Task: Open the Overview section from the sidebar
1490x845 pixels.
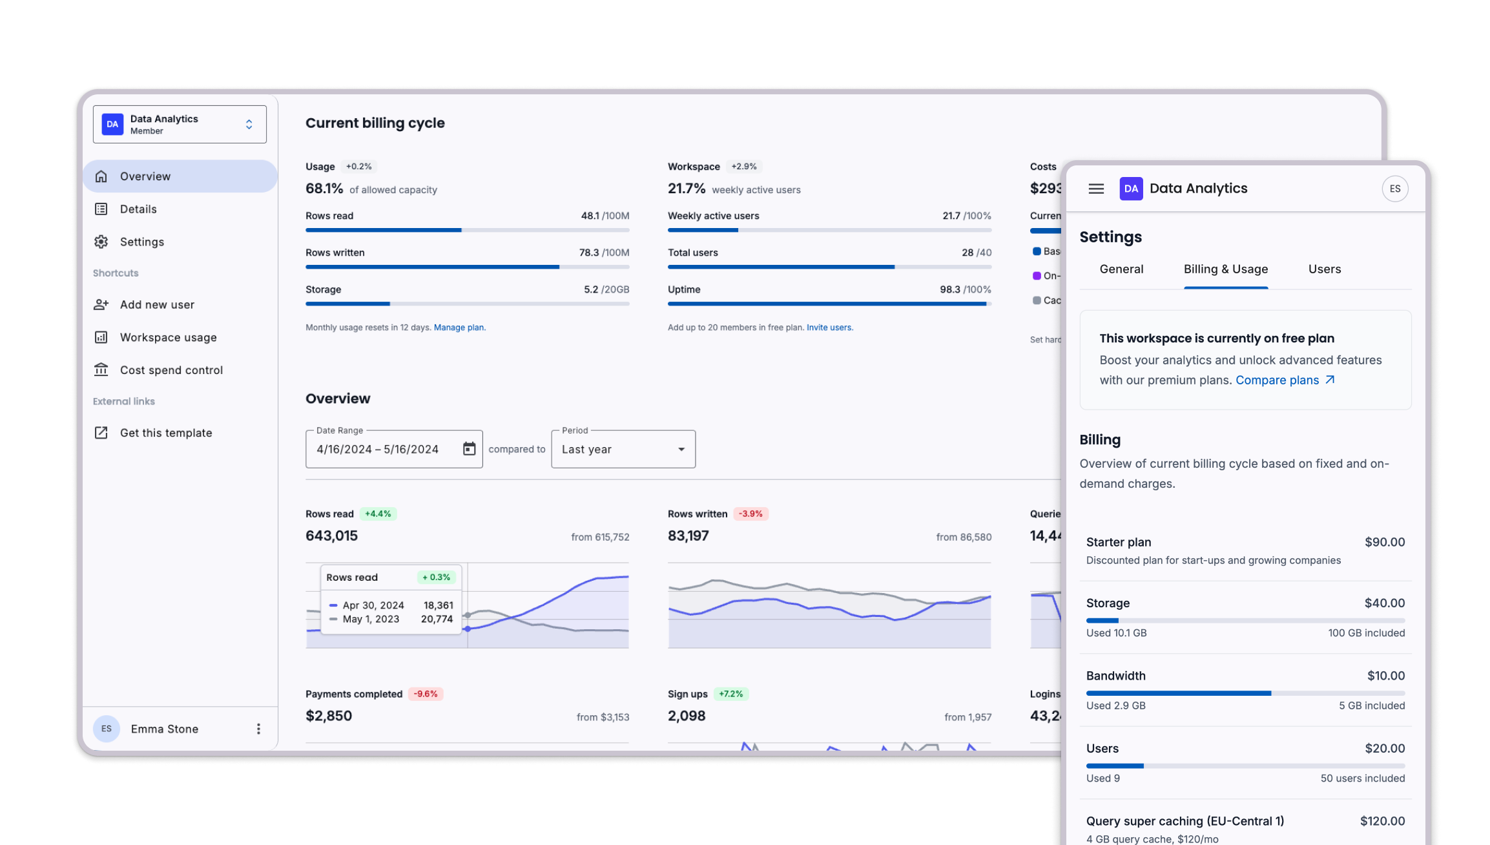Action: pos(145,176)
